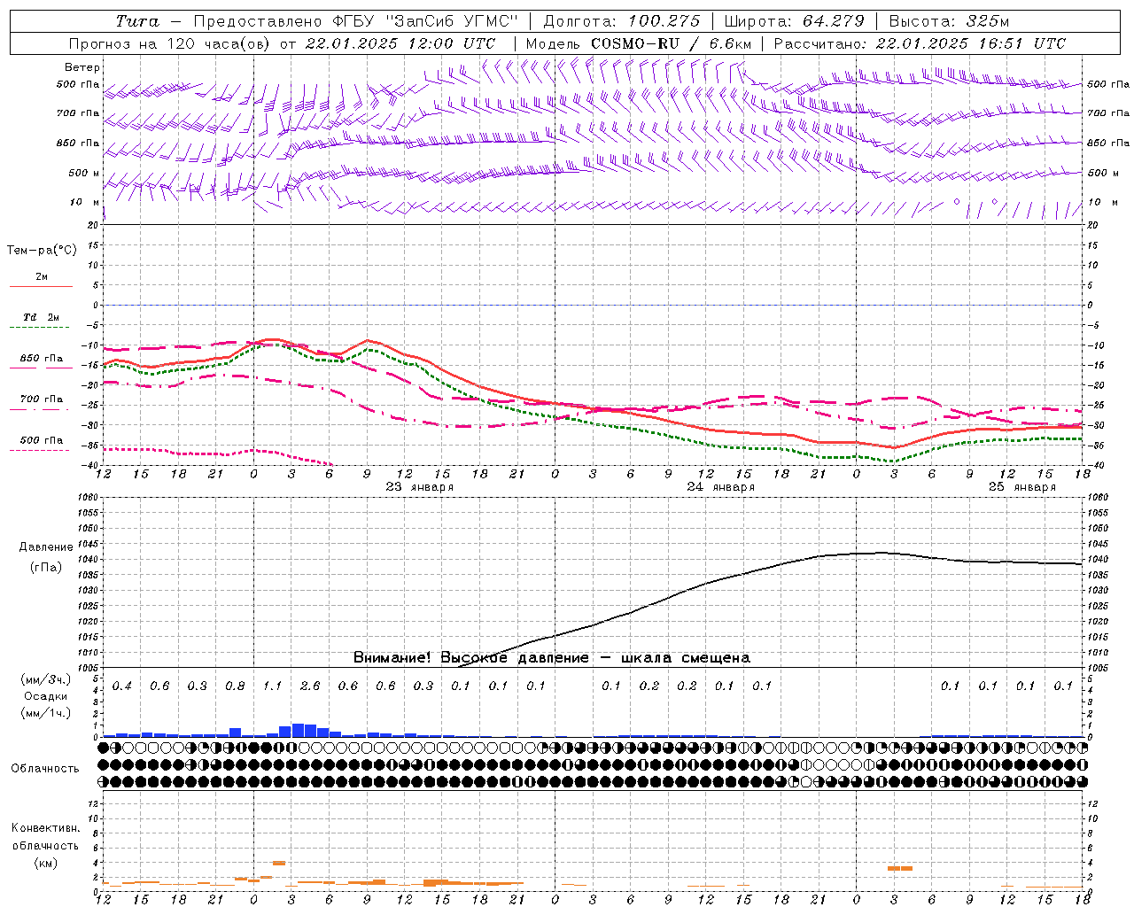This screenshot has width=1134, height=907.
Task: Click the "0.8" three-hour precipitation value
Action: point(235,686)
